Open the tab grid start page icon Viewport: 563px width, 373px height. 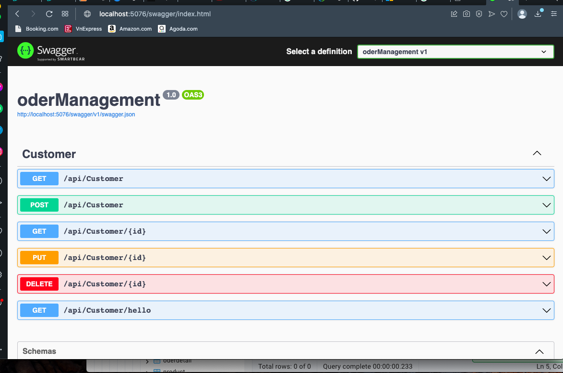point(65,14)
